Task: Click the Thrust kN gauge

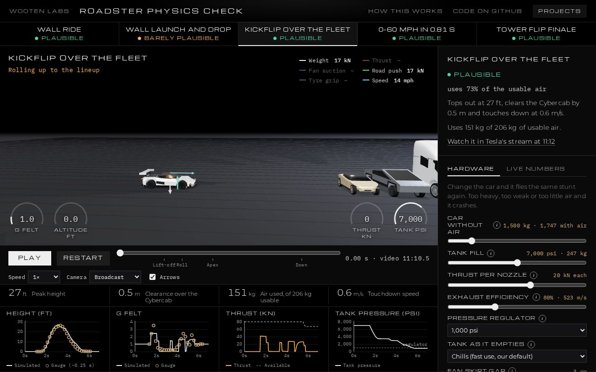Action: pyautogui.click(x=367, y=221)
